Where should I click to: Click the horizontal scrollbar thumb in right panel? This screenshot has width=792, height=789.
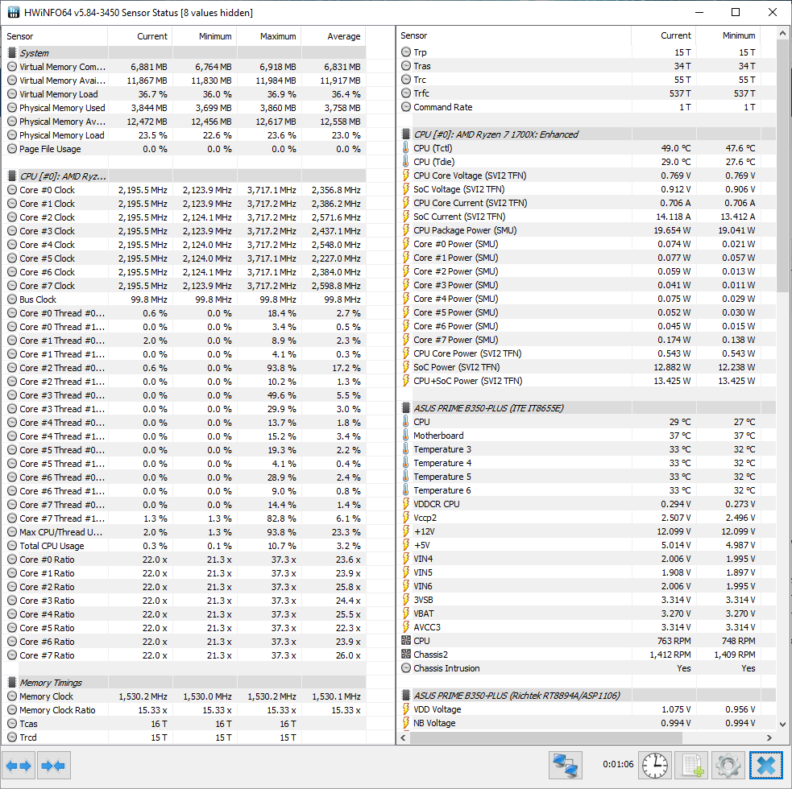546,737
